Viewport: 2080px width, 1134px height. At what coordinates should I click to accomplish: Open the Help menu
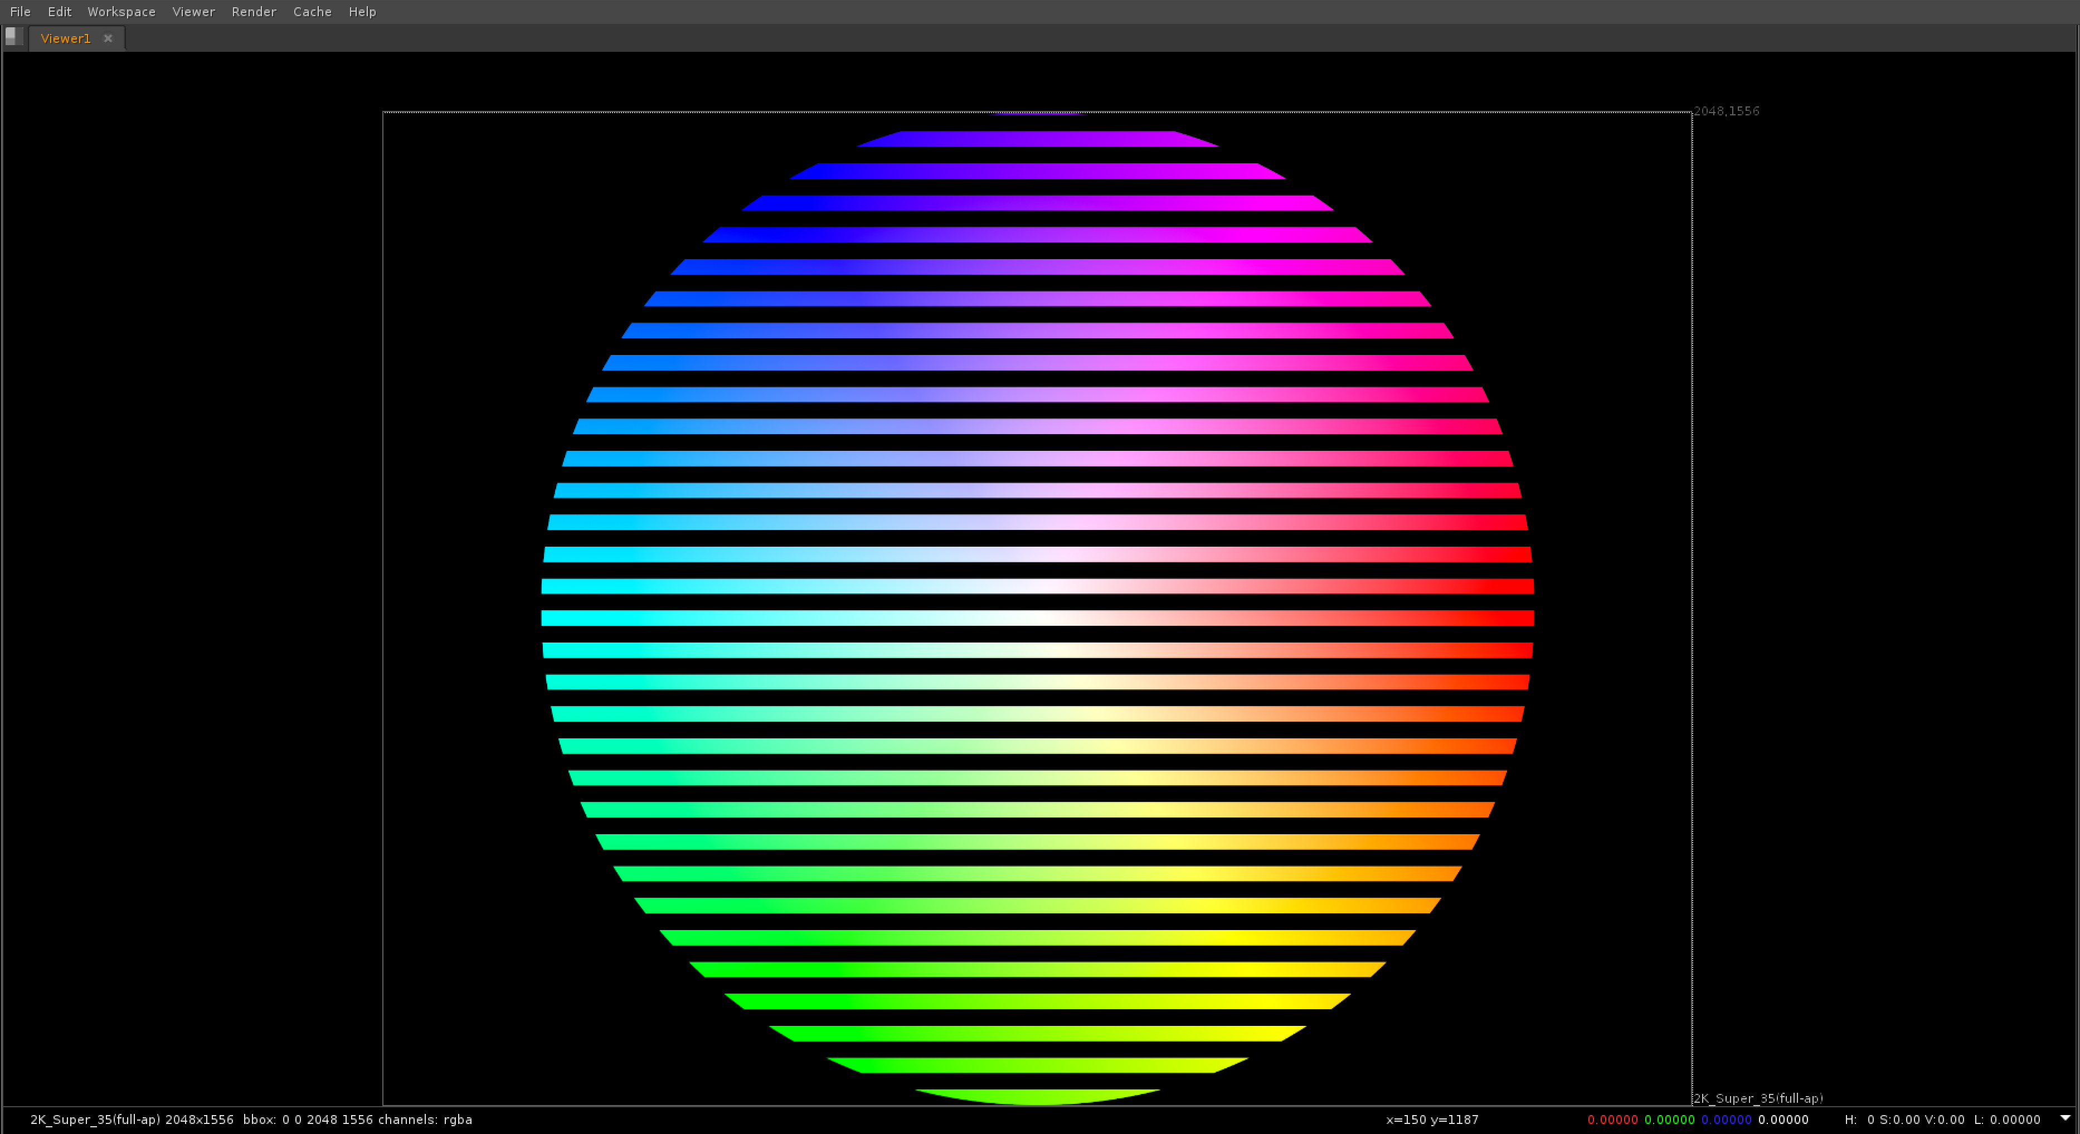click(362, 11)
